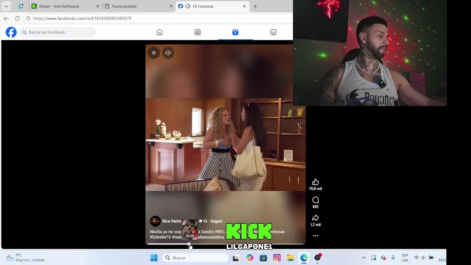The image size is (471, 265).
Task: Seek using the reel progress bar
Action: [x=225, y=244]
